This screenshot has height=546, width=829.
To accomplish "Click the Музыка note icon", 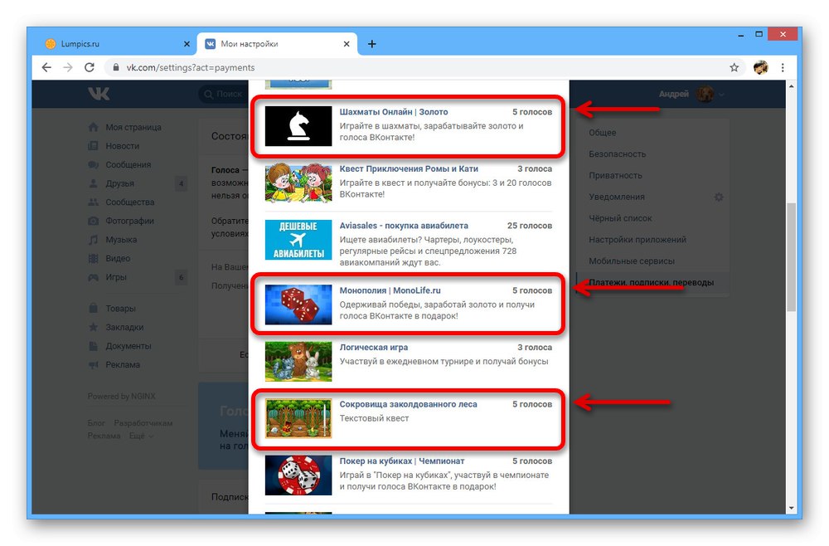I will click(x=93, y=239).
